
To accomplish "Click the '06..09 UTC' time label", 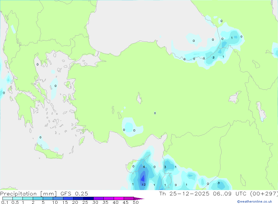I will pyautogui.click(x=230, y=193).
